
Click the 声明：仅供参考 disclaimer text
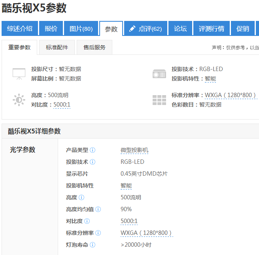point(235,47)
